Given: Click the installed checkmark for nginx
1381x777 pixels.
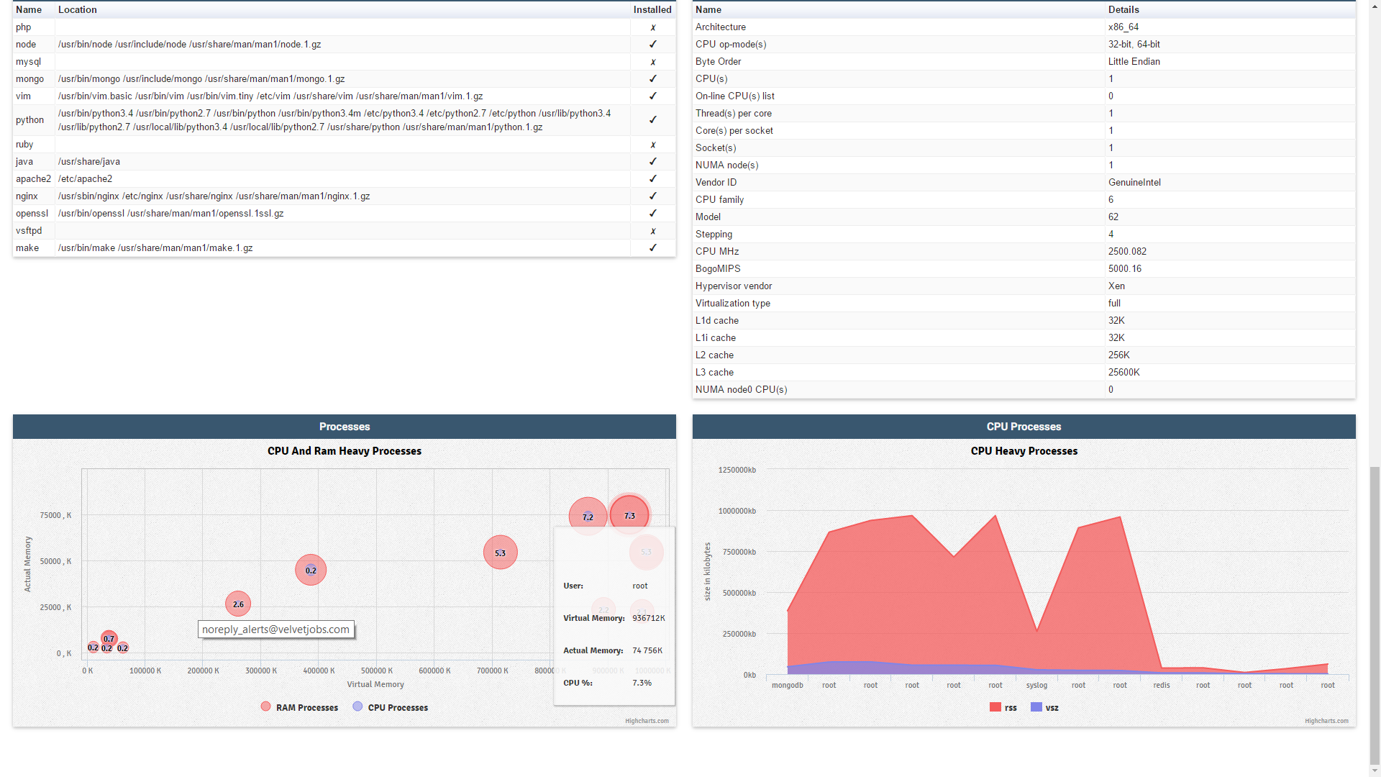Looking at the screenshot, I should [x=652, y=196].
